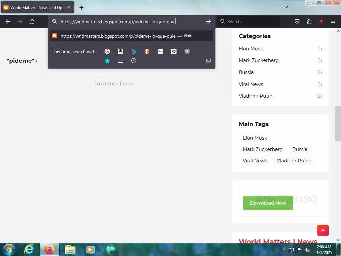Open search settings gear
Image resolution: width=341 pixels, height=256 pixels.
208,61
